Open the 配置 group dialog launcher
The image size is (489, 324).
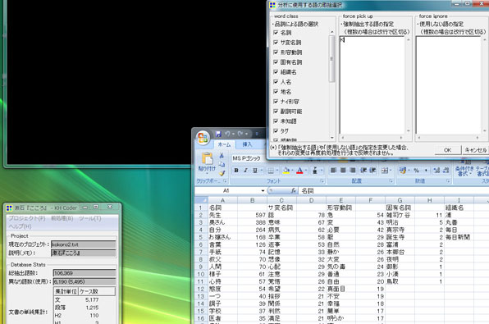391,181
